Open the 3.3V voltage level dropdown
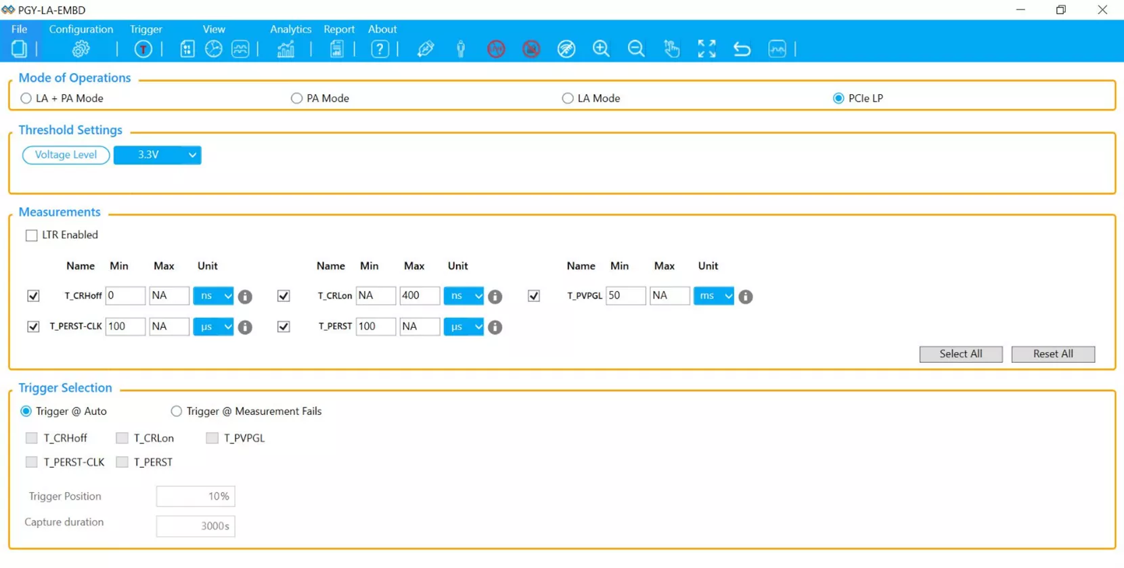 (x=158, y=155)
